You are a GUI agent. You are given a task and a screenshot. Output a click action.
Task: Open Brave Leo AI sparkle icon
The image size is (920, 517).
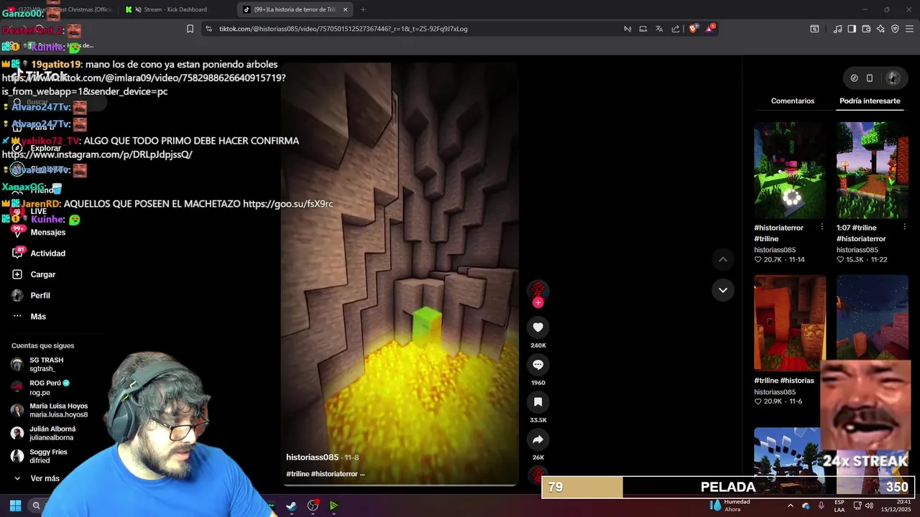(x=880, y=29)
